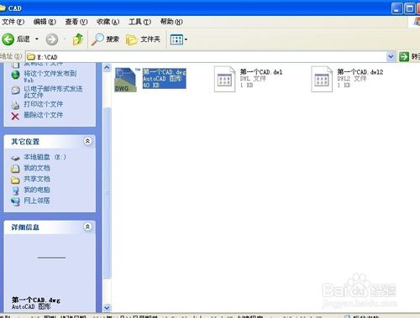Open the 帮助(H) menu
Viewport: 420px width, 318px height.
pyautogui.click(x=171, y=22)
